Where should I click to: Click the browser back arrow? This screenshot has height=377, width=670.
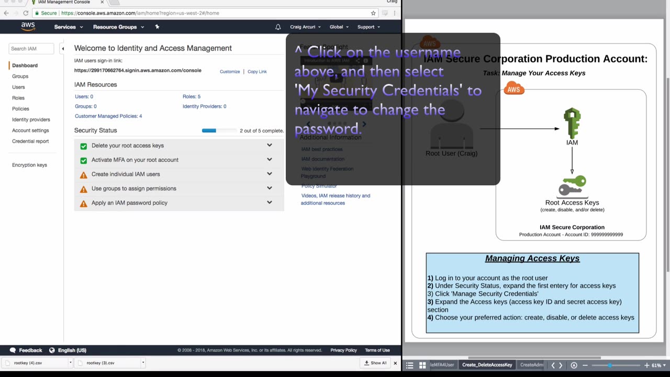(6, 13)
